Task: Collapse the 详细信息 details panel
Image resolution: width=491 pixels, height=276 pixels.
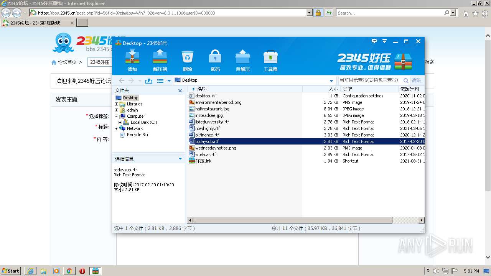Action: [180, 159]
